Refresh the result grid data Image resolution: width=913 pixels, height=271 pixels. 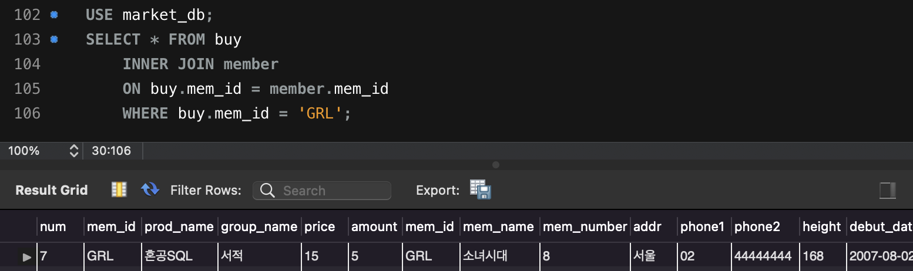(x=150, y=189)
